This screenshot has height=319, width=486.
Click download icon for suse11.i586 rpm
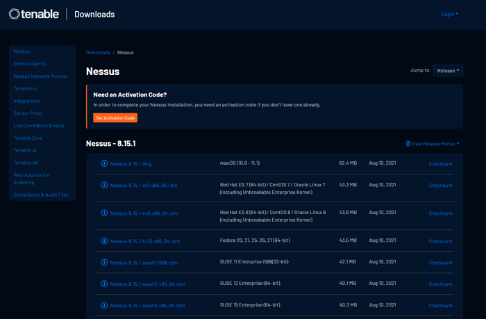(x=104, y=262)
